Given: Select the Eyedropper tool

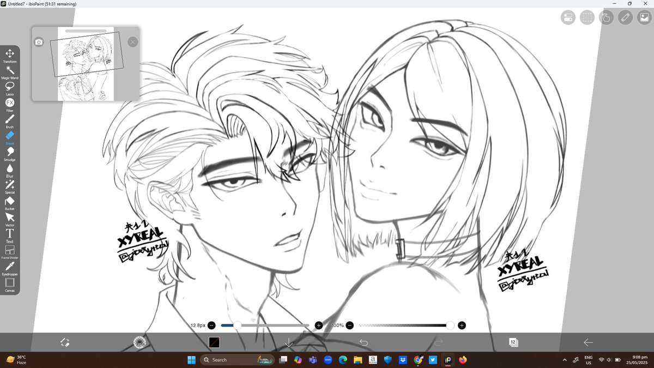Looking at the screenshot, I should tap(10, 268).
